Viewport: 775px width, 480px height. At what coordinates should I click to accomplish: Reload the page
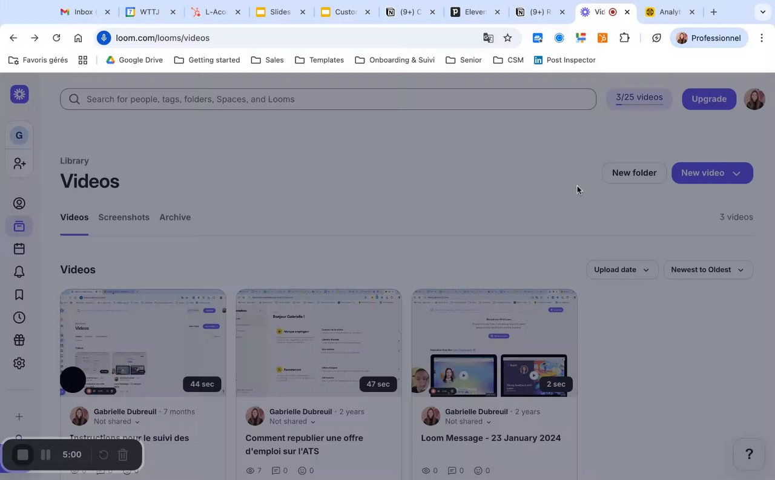(56, 38)
